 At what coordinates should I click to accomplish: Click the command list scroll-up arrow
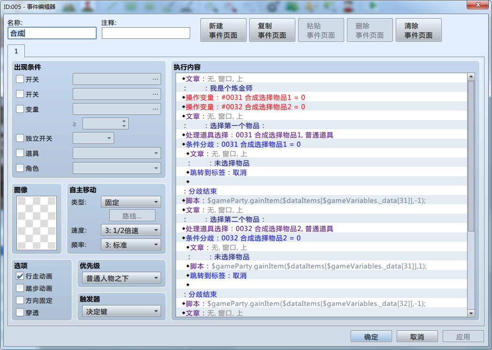pos(471,77)
